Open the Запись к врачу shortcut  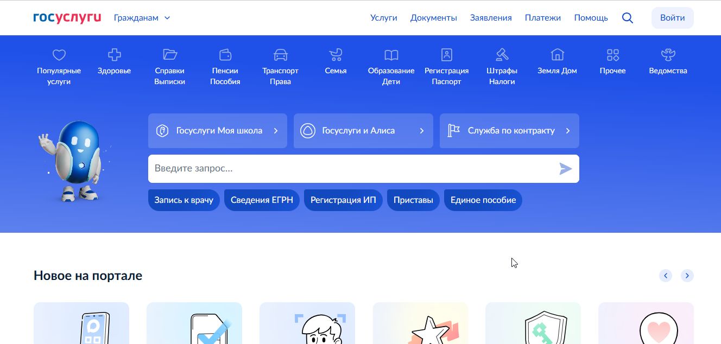[x=184, y=200]
